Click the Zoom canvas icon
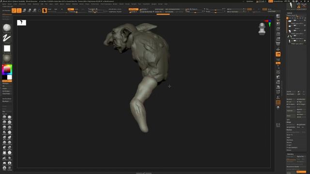 tap(278, 29)
